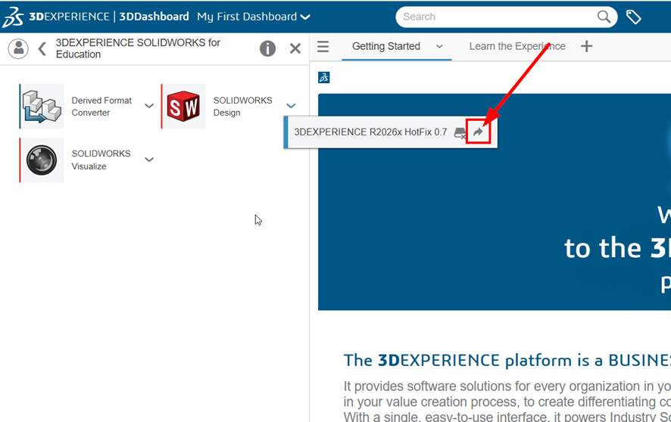Launch the SOLIDWORKS Design app icon
Image resolution: width=671 pixels, height=422 pixels.
184,107
